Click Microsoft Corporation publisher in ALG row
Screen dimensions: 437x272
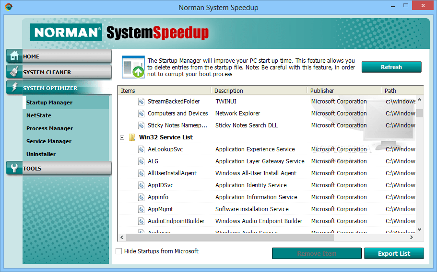point(339,161)
